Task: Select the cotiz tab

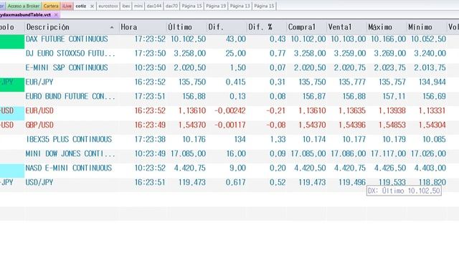Action: [x=81, y=6]
